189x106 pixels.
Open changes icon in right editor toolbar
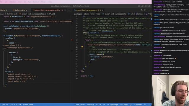[142, 10]
